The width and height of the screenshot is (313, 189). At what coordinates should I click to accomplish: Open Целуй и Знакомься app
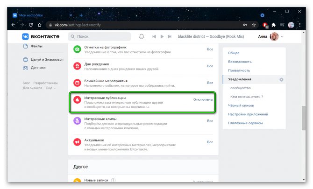pyautogui.click(x=43, y=59)
